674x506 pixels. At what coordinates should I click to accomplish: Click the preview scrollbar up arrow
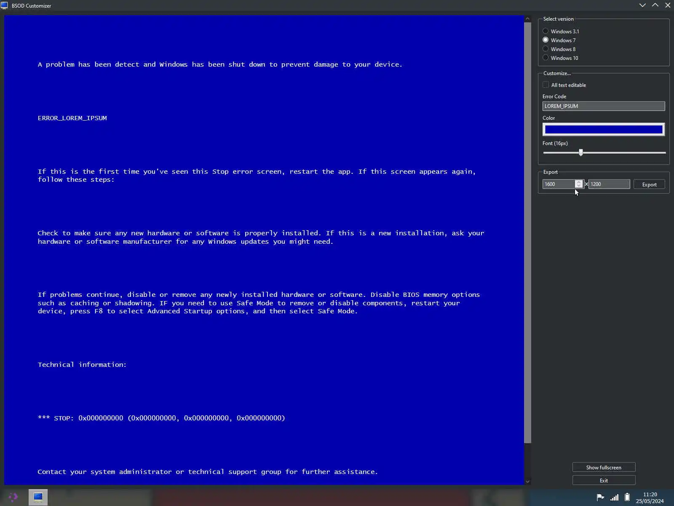coord(527,19)
